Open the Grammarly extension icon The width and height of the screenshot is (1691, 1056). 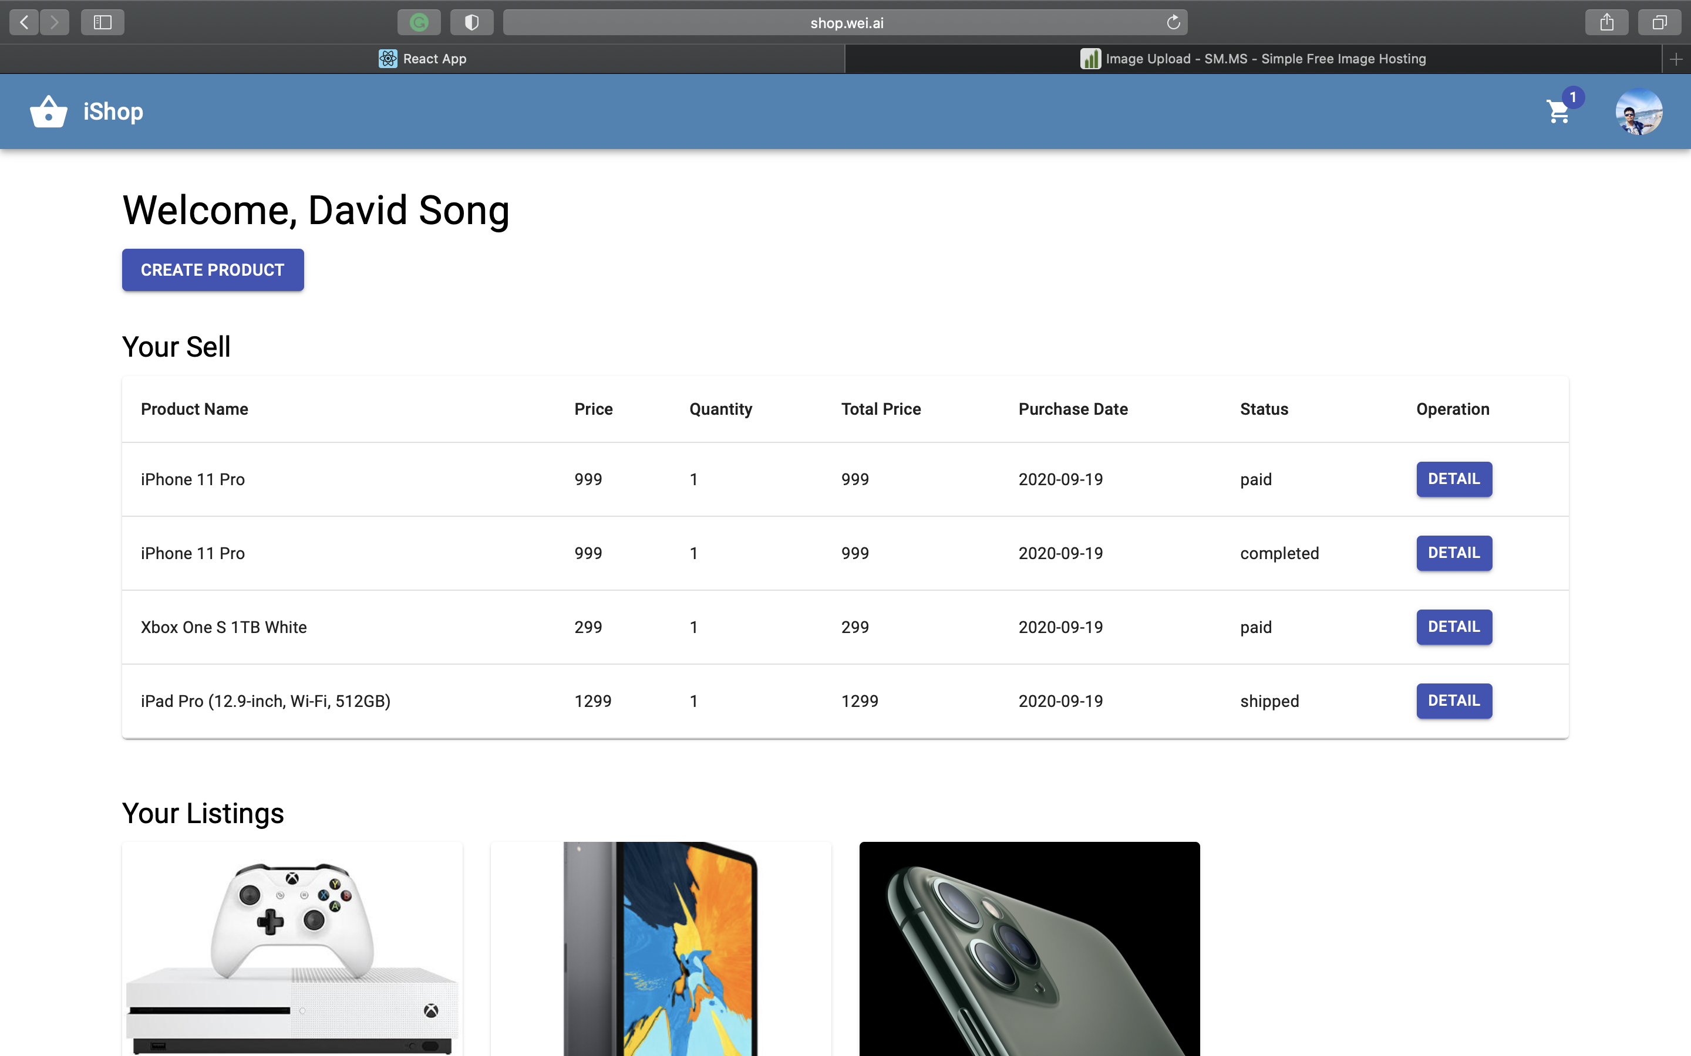click(x=419, y=22)
